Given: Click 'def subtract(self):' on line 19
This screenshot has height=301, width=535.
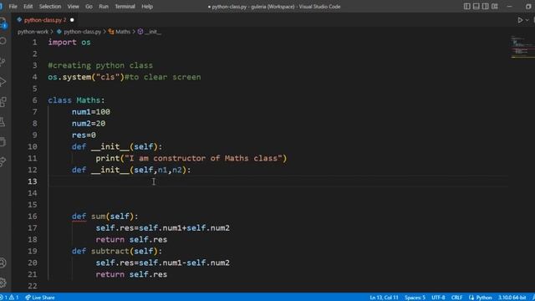Looking at the screenshot, I should click(117, 251).
